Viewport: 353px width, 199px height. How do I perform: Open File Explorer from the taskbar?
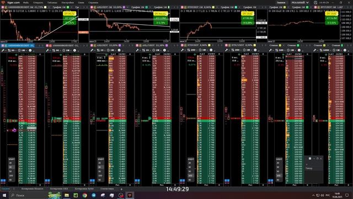(67, 195)
